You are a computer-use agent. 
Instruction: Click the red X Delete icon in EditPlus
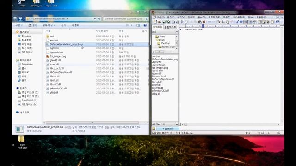point(204,22)
